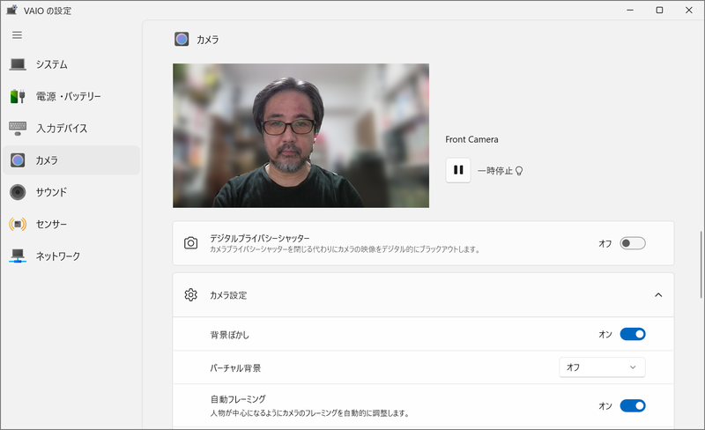This screenshot has height=430, width=705.
Task: Disable the 自動フレーミング switch
Action: point(633,405)
